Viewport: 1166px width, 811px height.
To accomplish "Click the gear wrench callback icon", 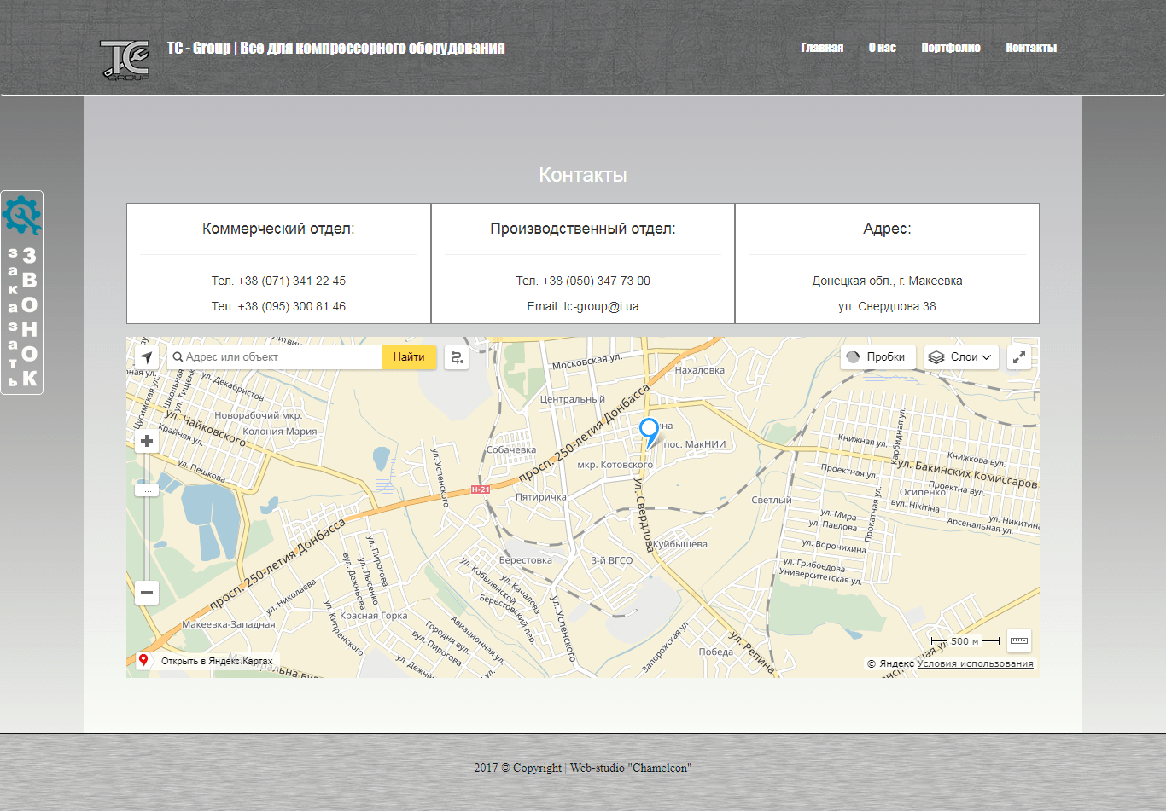I will click(x=21, y=215).
